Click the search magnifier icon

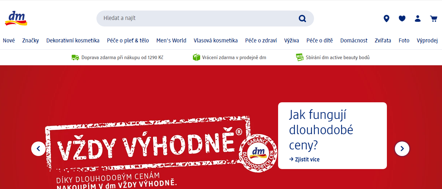[302, 18]
